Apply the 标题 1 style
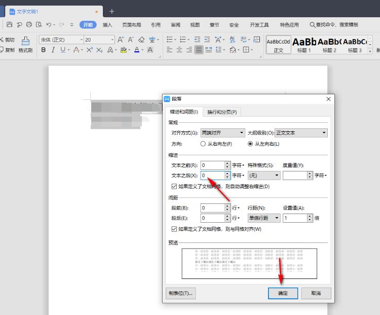This screenshot has height=315, width=380. click(x=304, y=45)
